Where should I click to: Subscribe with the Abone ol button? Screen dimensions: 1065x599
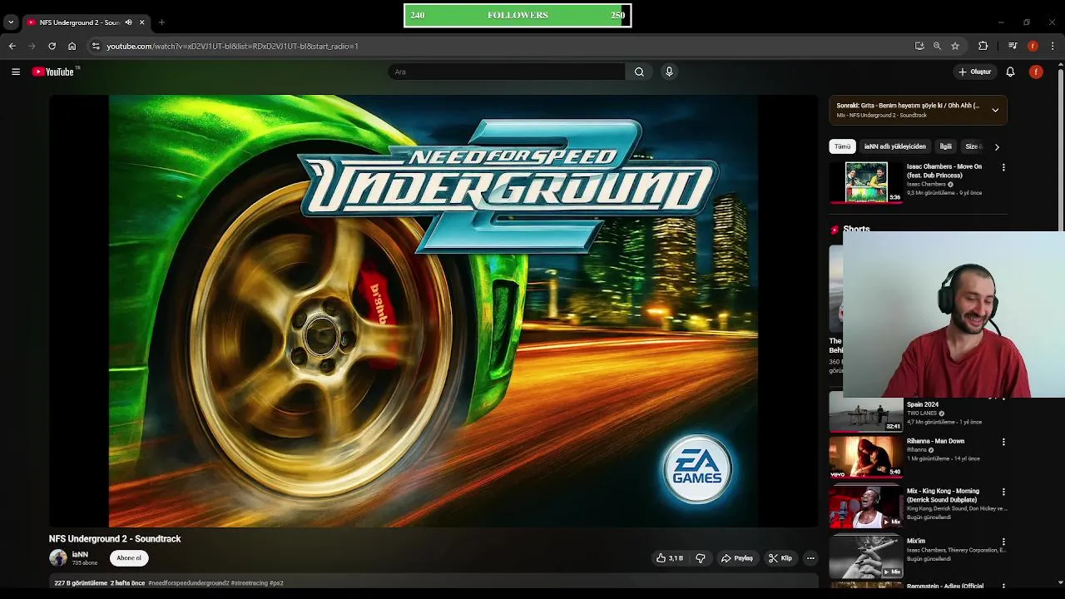pos(129,558)
